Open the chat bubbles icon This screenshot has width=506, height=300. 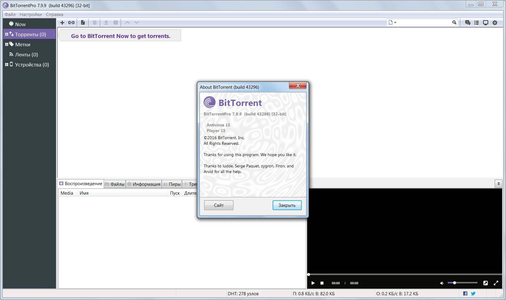tap(468, 23)
